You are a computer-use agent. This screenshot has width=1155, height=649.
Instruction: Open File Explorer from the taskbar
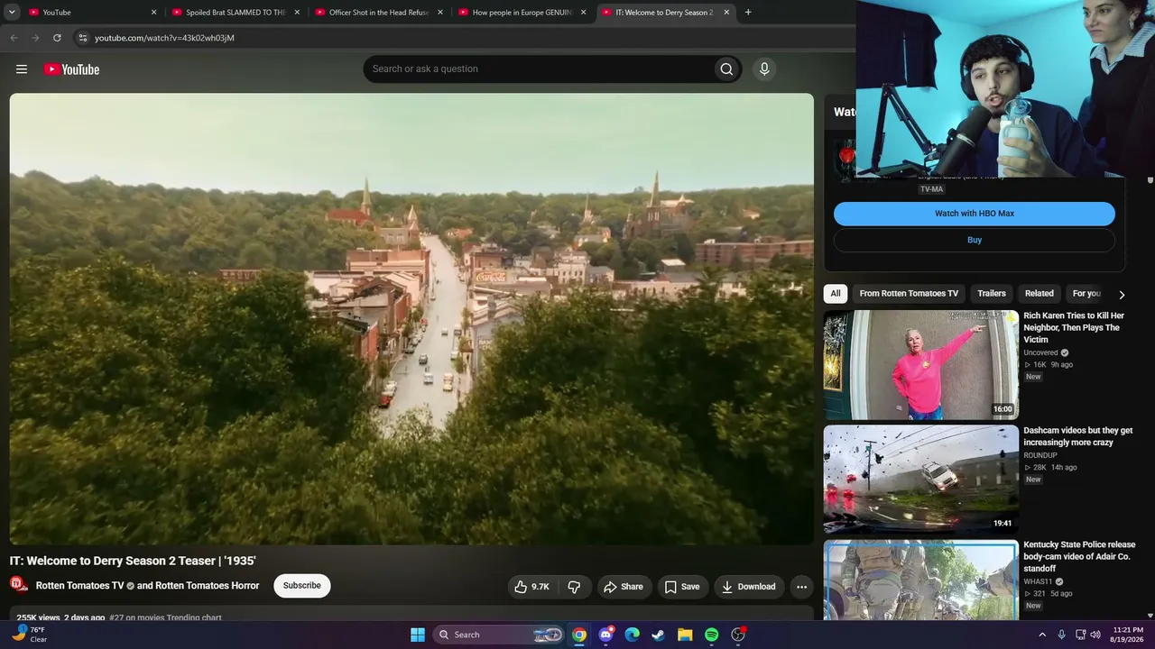[x=685, y=635]
